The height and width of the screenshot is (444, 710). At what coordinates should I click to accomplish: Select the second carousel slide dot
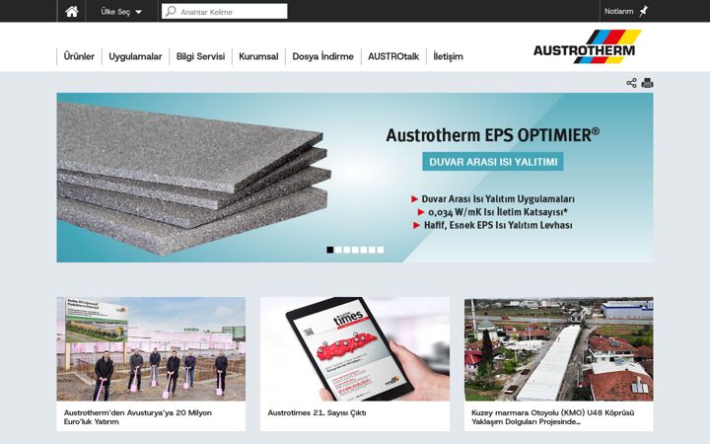tap(338, 250)
